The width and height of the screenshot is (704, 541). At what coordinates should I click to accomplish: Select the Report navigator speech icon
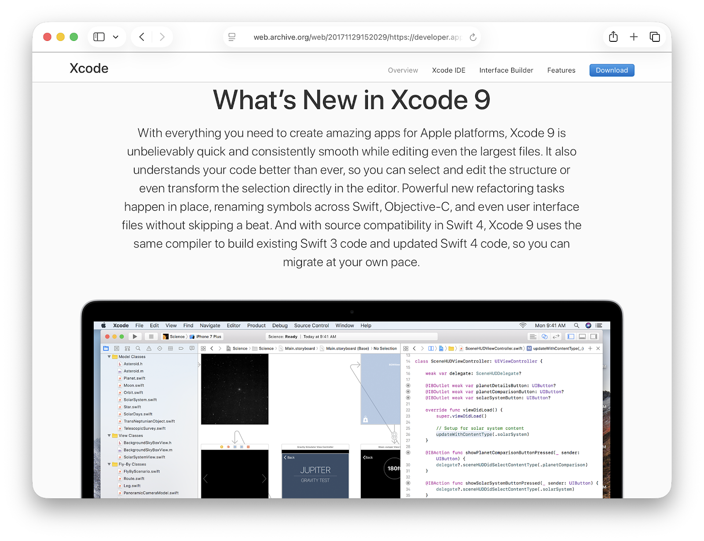tap(192, 348)
